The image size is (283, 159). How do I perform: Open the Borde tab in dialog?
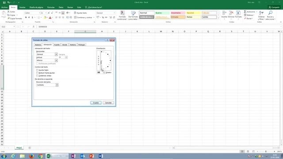(x=65, y=45)
